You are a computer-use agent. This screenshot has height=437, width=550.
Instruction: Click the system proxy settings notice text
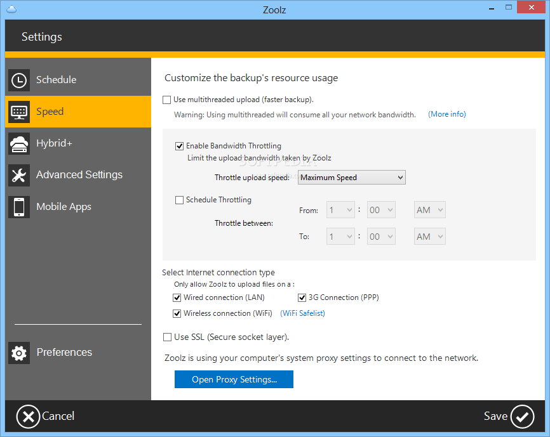(321, 358)
